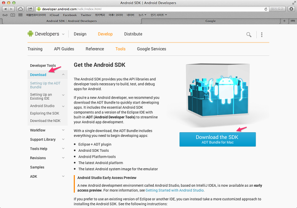Expand the Android Studio sidebar chevron
Screen dimensions: 297x208
63,106
